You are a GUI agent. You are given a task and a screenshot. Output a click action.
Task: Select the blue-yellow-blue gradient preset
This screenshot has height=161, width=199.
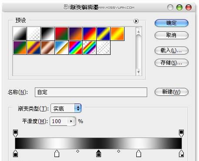[104, 34]
